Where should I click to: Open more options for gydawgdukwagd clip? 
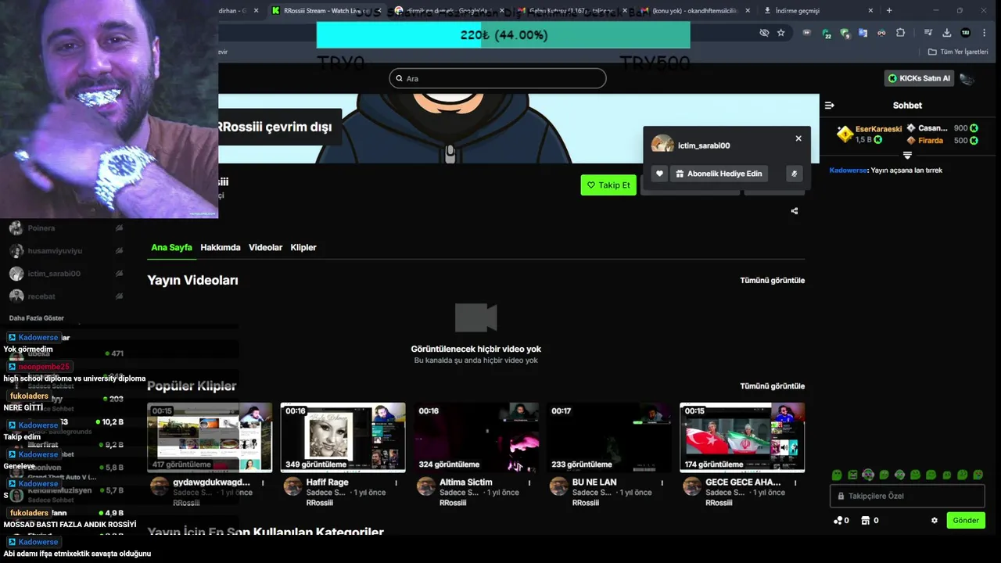point(263,483)
